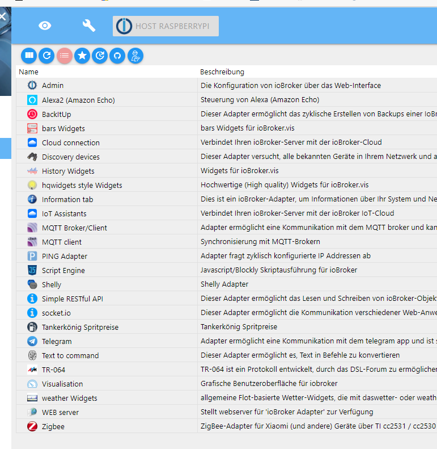Viewport: 437px width, 449px height.
Task: Click the hqwidgets light bulb icon
Action: 32,185
